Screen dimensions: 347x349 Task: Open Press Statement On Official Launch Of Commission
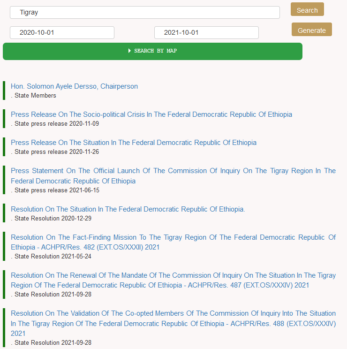point(173,176)
